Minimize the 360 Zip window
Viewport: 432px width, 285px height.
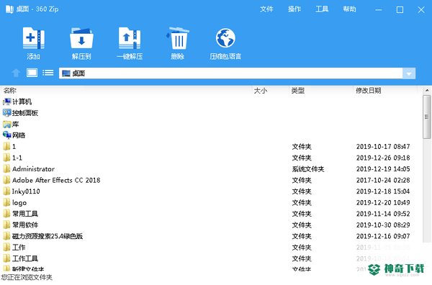[379, 10]
